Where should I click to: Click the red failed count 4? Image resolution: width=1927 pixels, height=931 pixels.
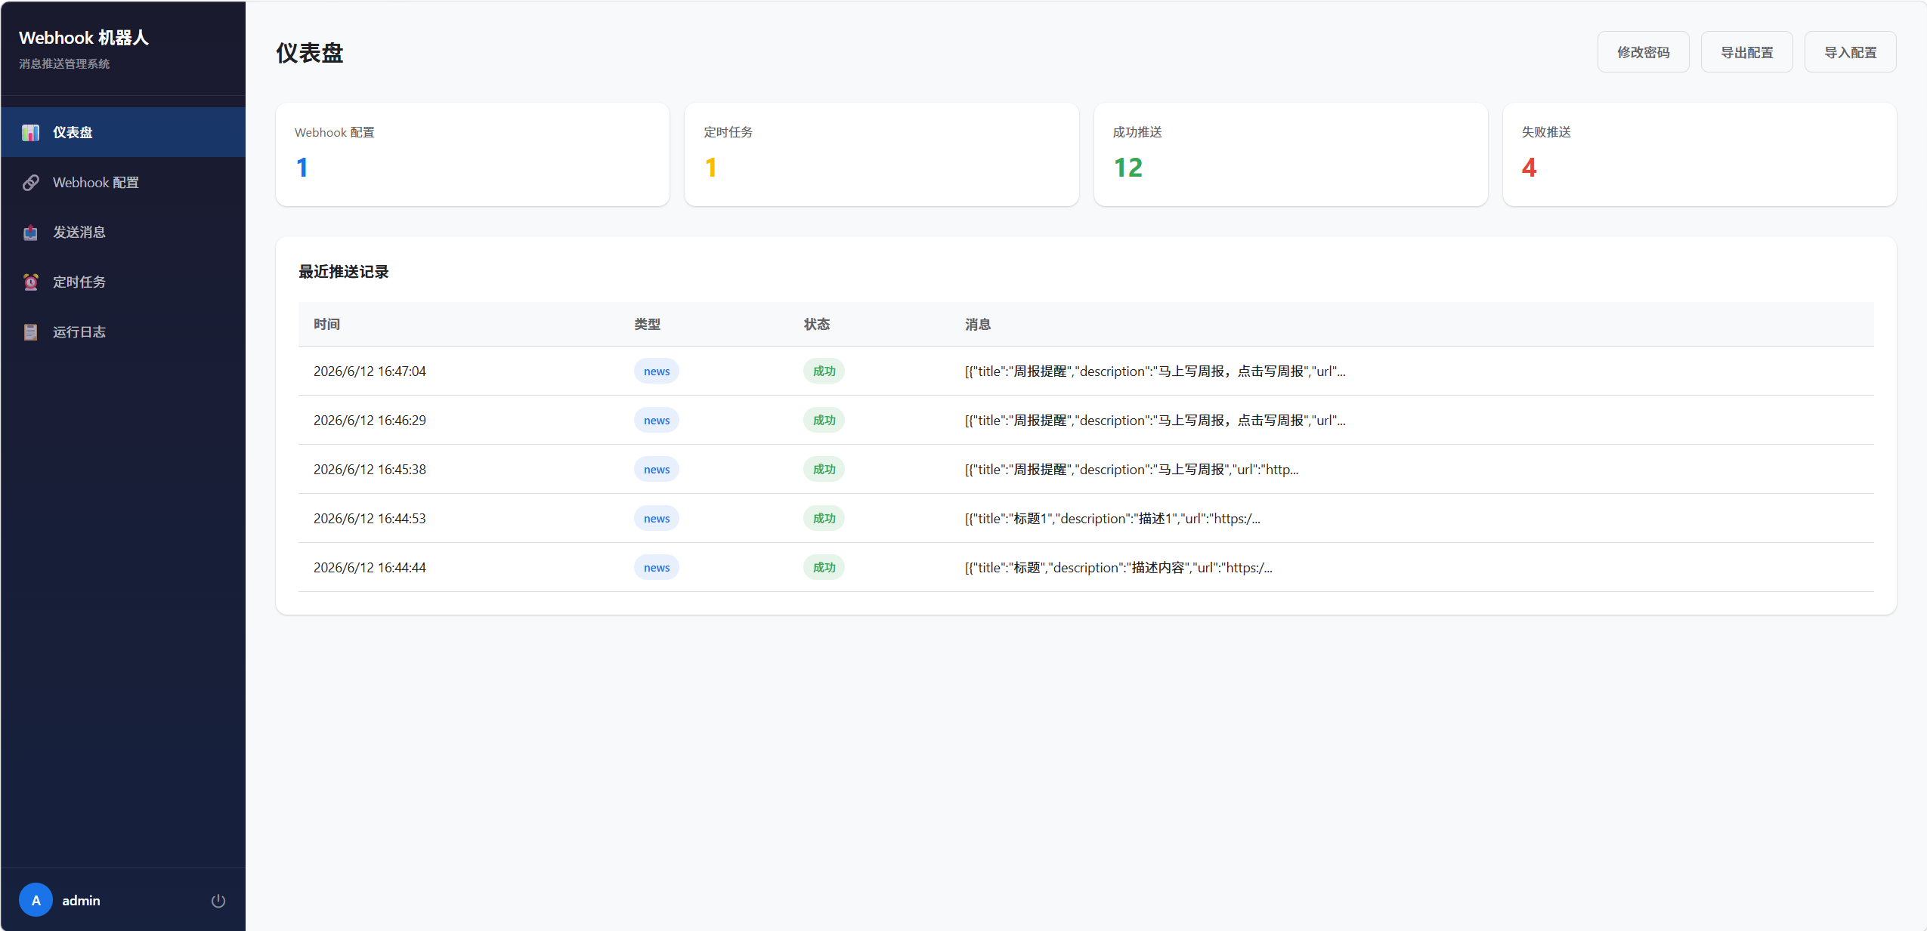1529,168
